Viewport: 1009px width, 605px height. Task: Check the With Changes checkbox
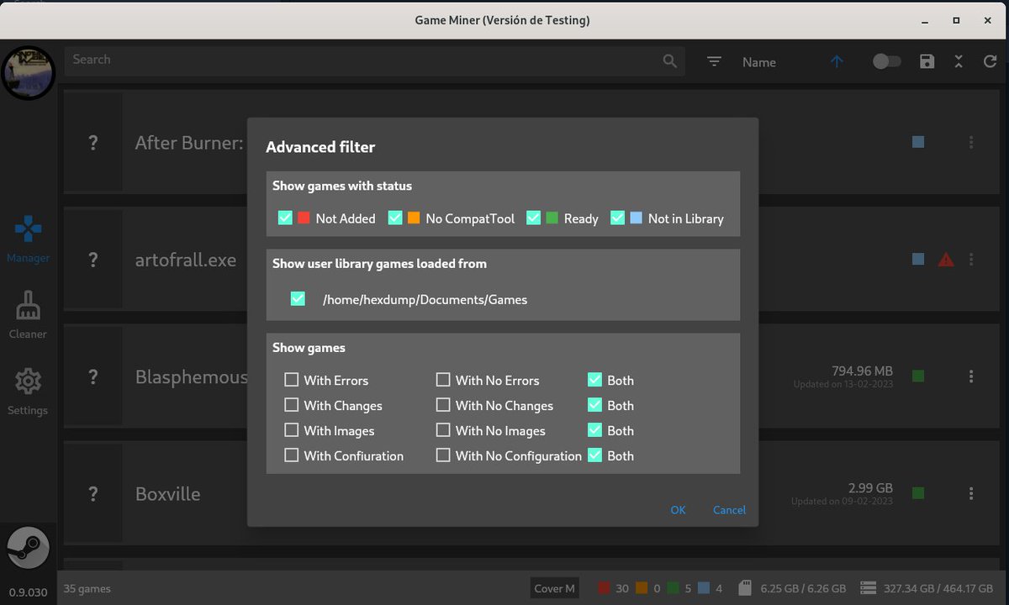[291, 405]
